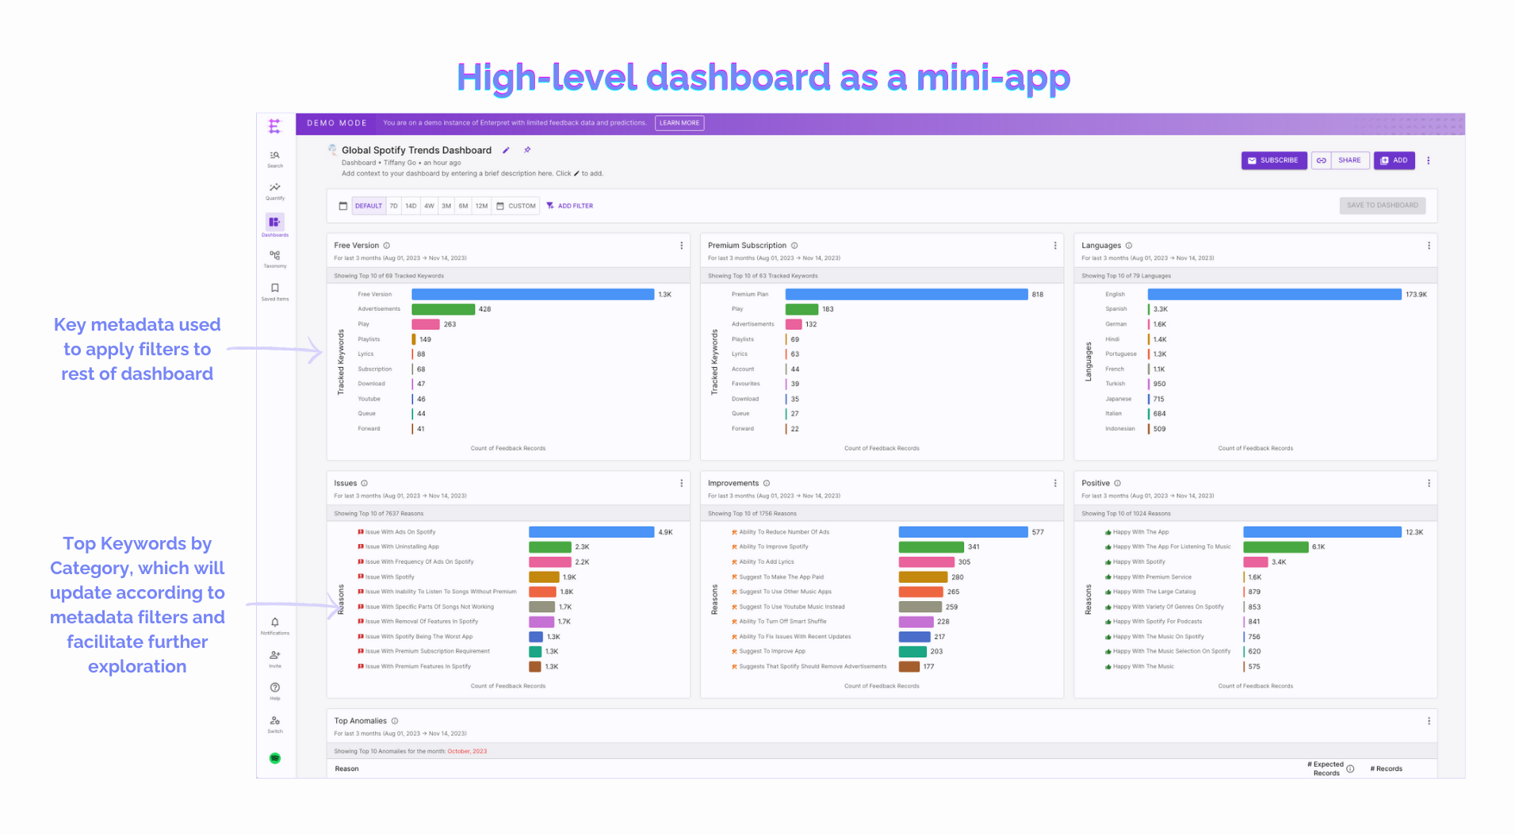Screen dimensions: 1515x835
Task: Select the 12M date range
Action: 482,206
